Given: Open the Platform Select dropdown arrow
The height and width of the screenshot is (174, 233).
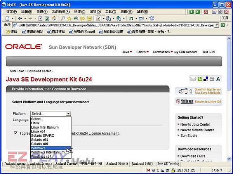Looking at the screenshot, I should click(x=68, y=114).
